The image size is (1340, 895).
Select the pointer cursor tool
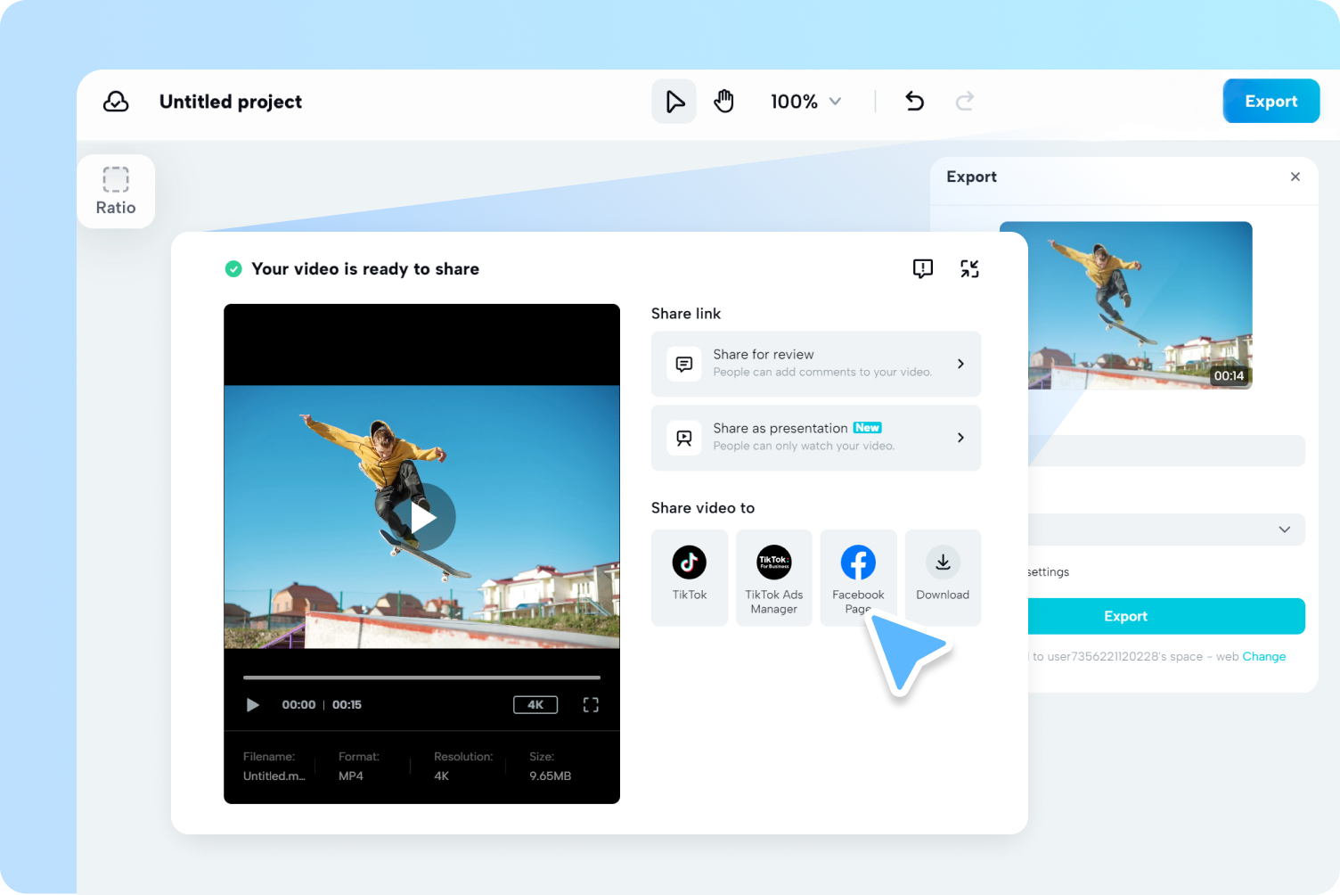tap(674, 102)
